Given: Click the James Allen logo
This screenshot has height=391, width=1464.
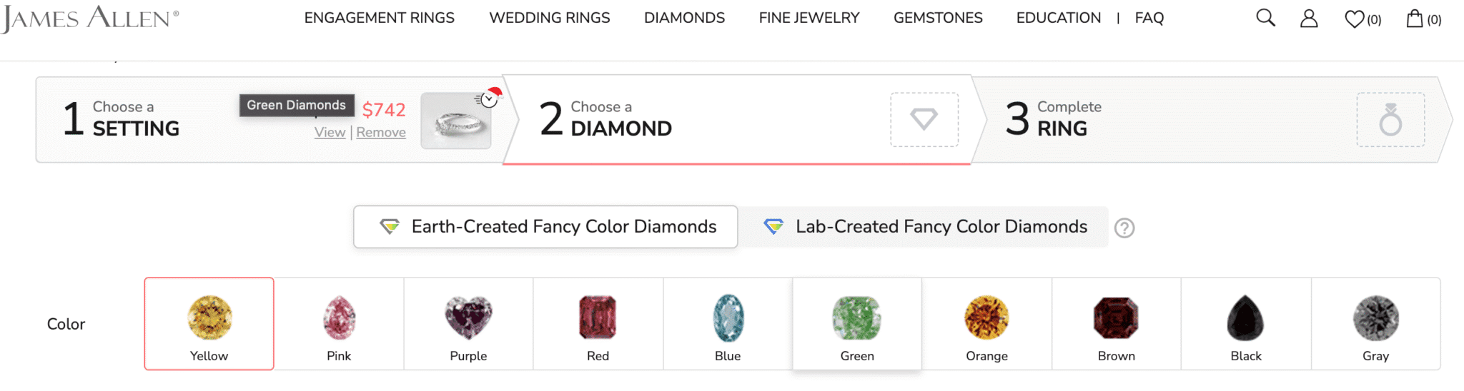Looking at the screenshot, I should 90,19.
